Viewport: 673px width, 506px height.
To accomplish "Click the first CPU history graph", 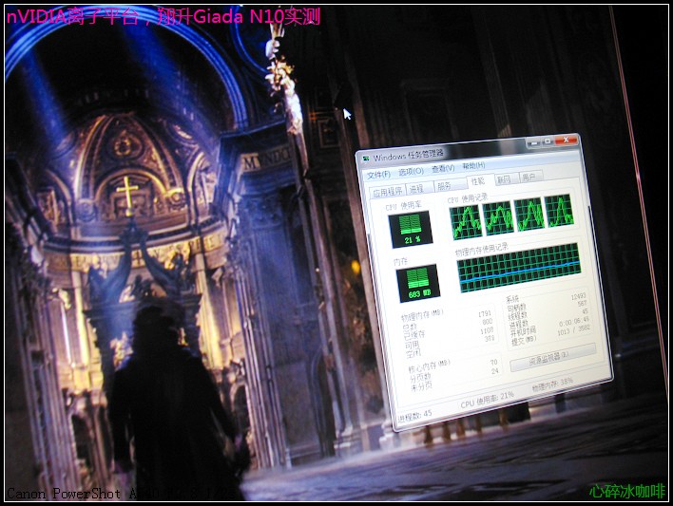I will (466, 222).
